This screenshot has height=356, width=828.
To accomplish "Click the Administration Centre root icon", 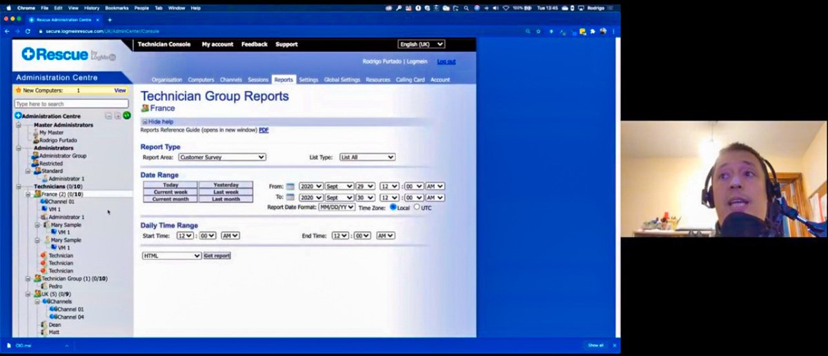I will [19, 116].
